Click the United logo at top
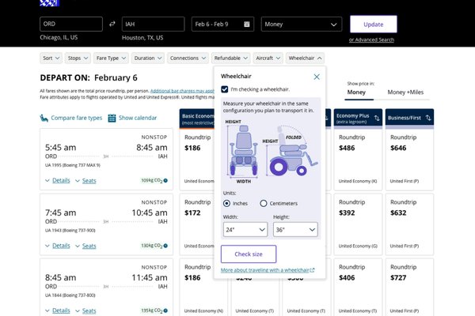475x316 pixels. [49, 3]
